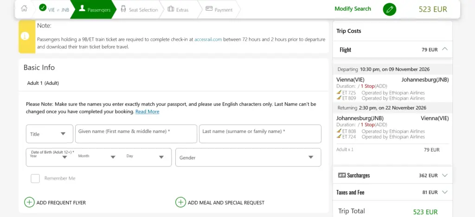Image resolution: width=475 pixels, height=217 pixels.
Task: Click the Surcharges money icon
Action: coord(342,175)
